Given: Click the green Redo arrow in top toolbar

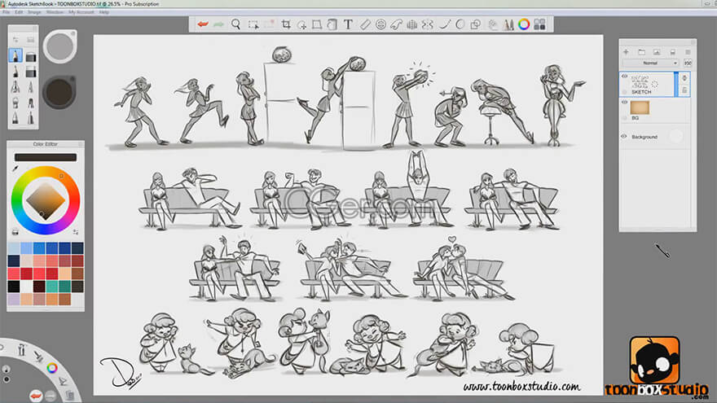Looking at the screenshot, I should coord(218,24).
